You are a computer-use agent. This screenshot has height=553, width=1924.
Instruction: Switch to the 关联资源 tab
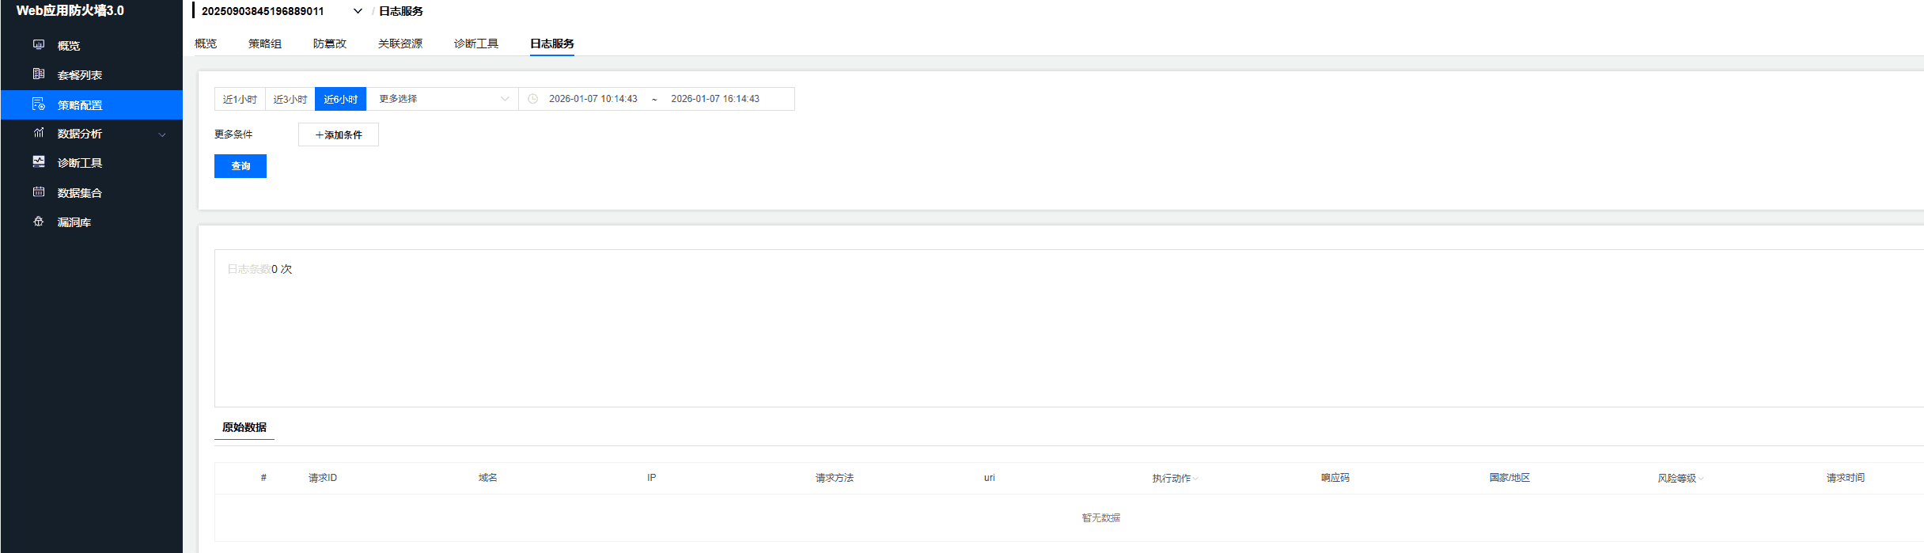pyautogui.click(x=400, y=44)
